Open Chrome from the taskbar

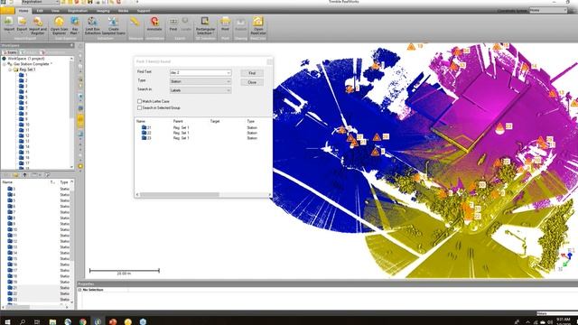83,321
